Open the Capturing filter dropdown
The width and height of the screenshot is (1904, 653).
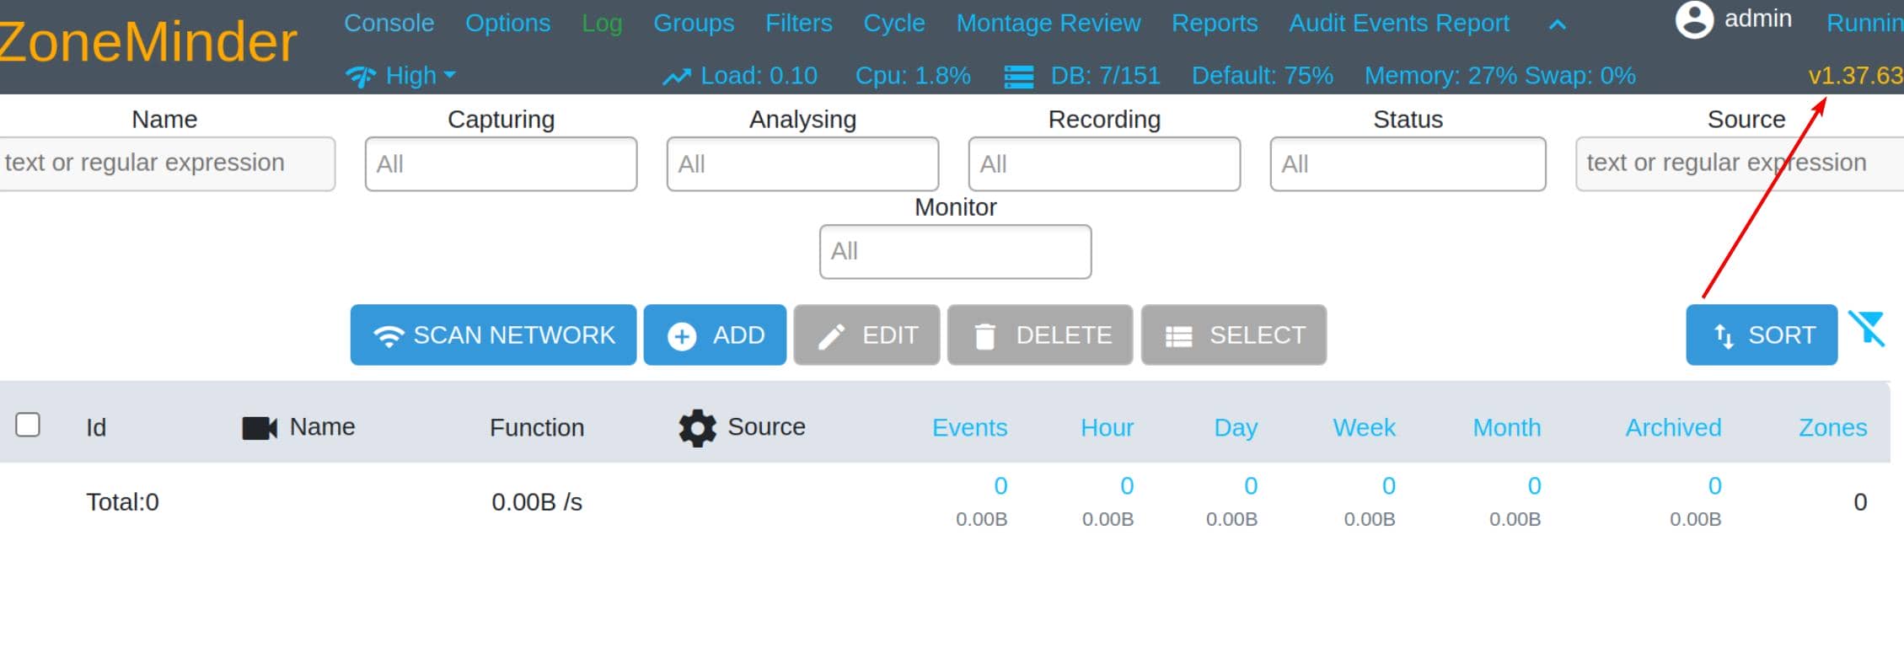click(501, 164)
